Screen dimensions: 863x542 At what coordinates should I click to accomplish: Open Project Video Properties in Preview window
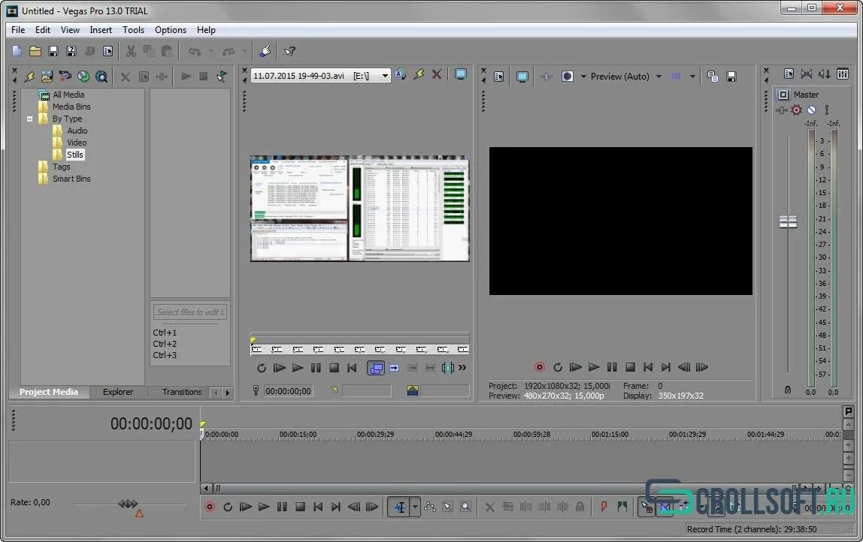click(x=499, y=77)
